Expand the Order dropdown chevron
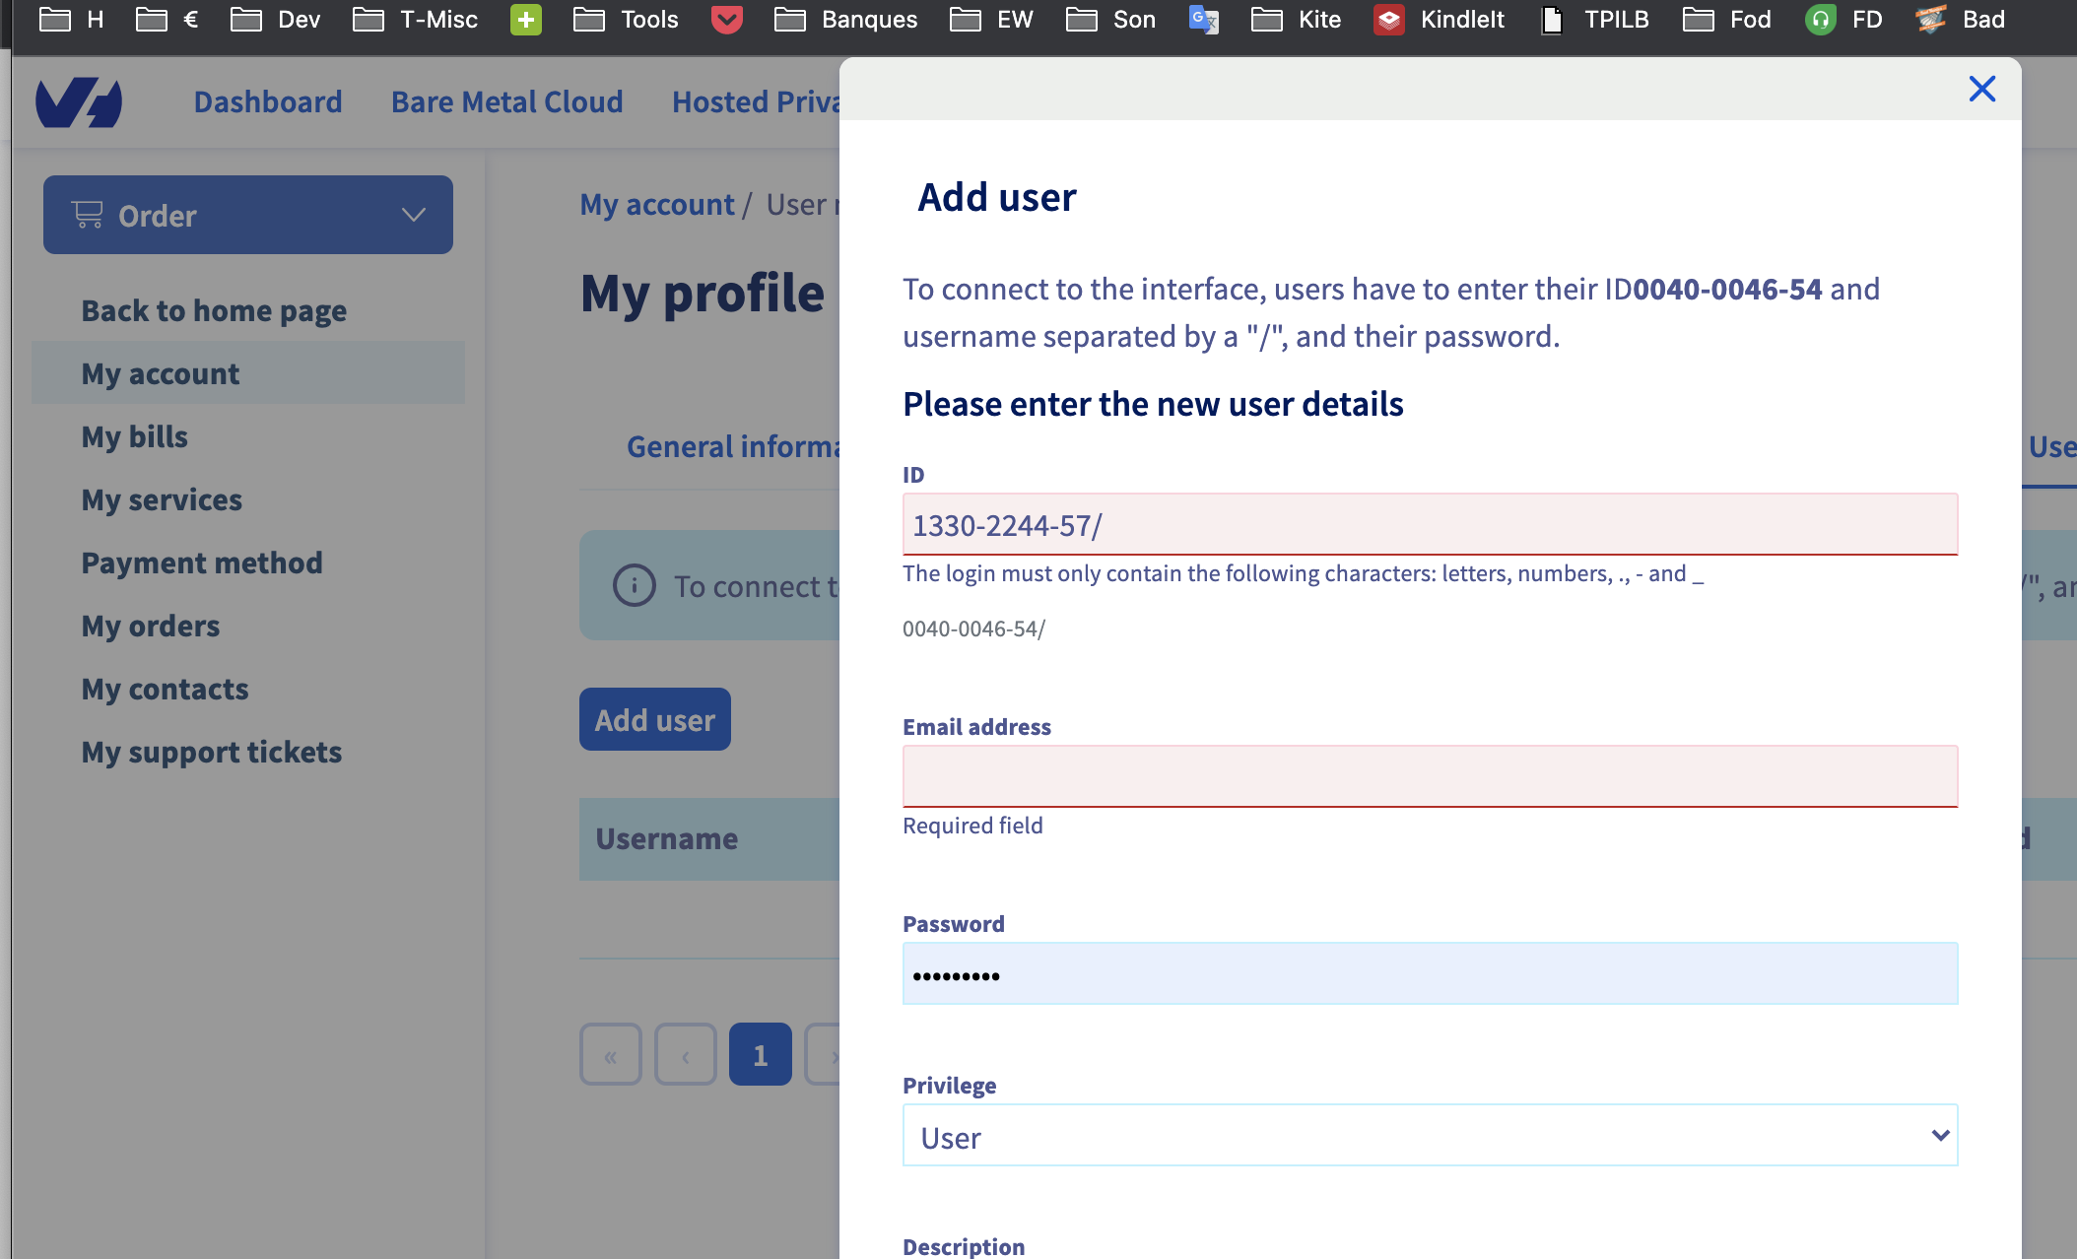This screenshot has width=2077, height=1259. (x=413, y=215)
